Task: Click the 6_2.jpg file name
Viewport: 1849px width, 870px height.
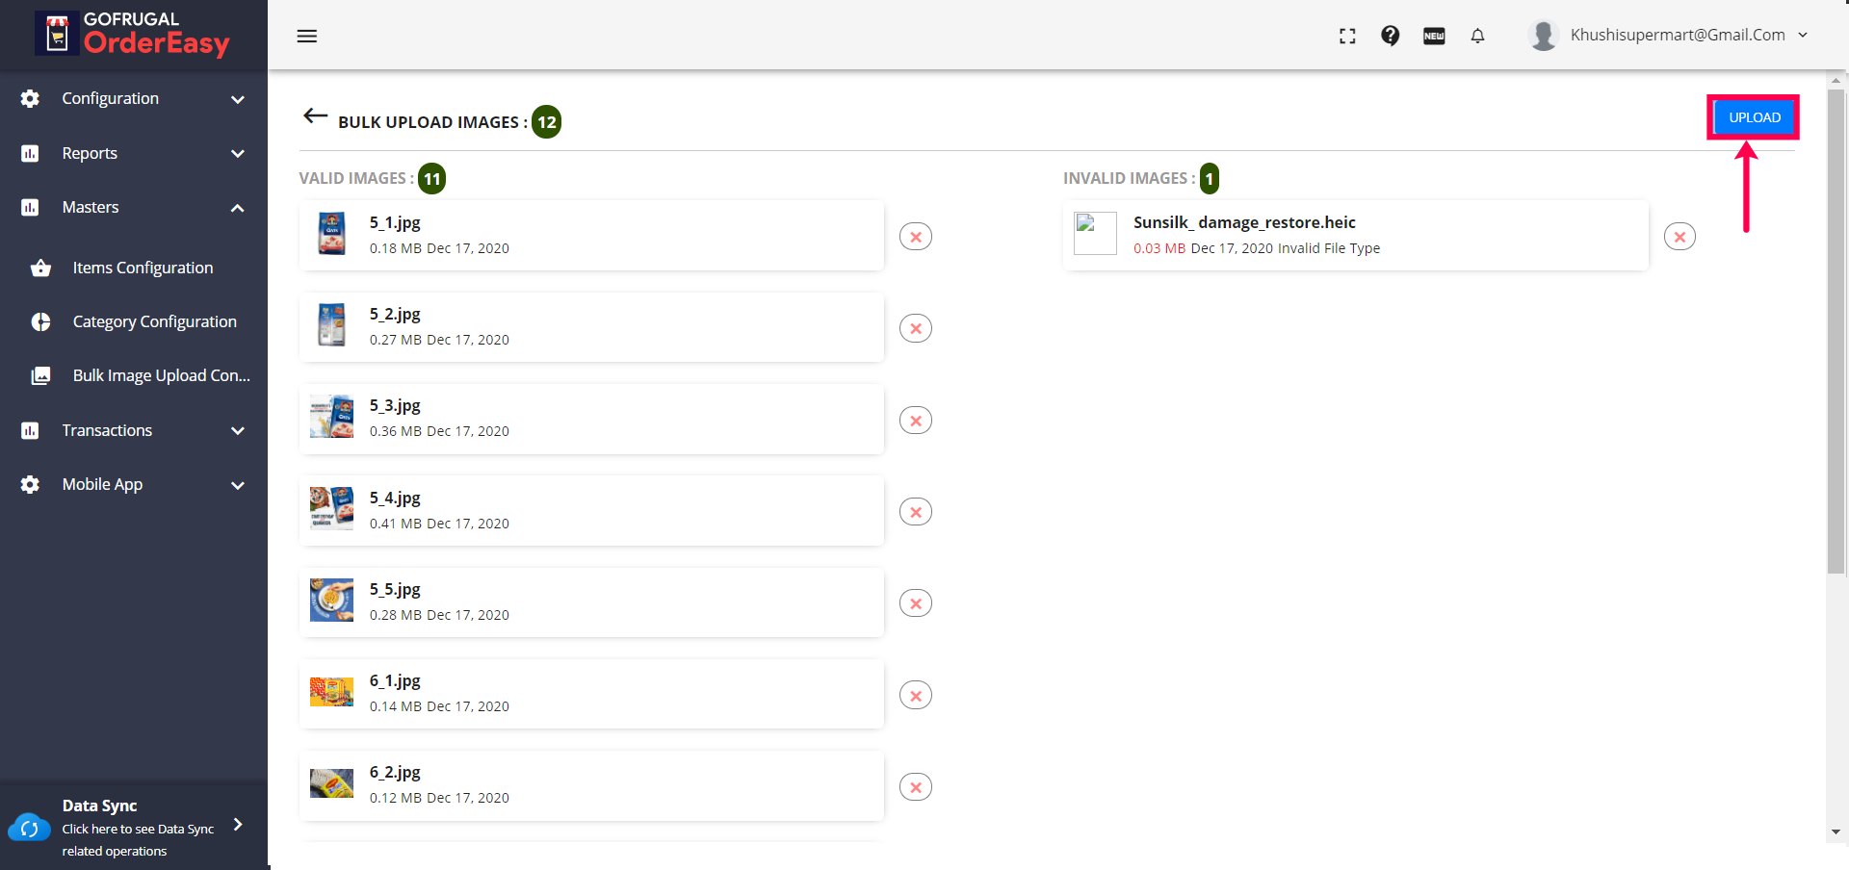Action: click(x=395, y=772)
